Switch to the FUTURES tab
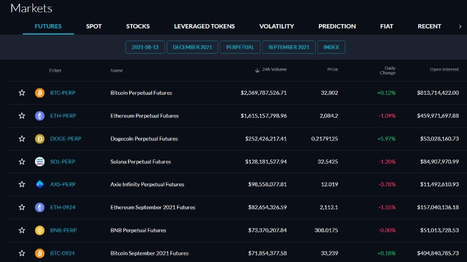This screenshot has height=262, width=467. tap(48, 26)
